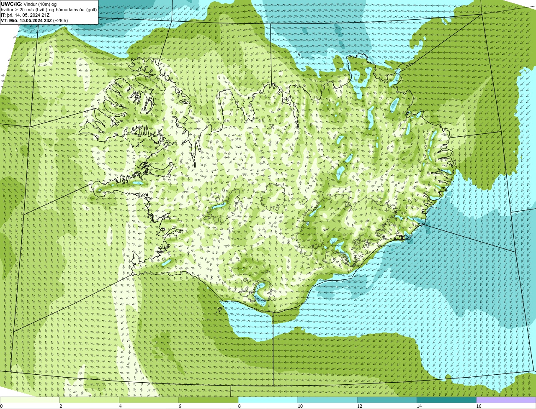Click the lavender swatch above 16 m/s
This screenshot has width=536, height=409.
pyautogui.click(x=506, y=400)
